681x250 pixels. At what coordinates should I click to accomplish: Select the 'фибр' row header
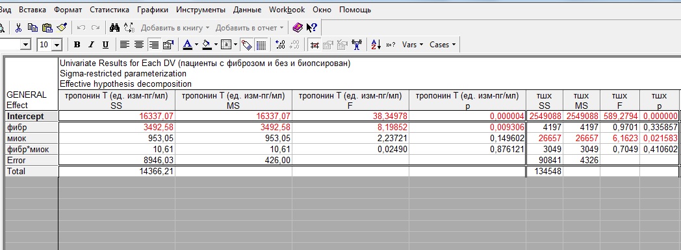(31, 128)
